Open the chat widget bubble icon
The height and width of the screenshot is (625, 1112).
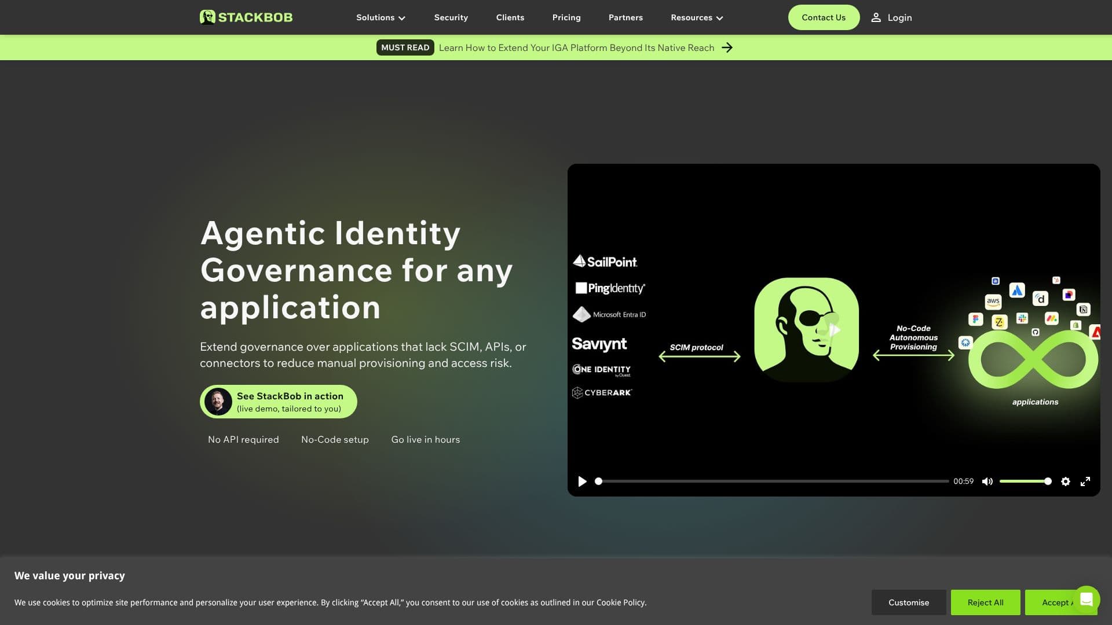[1086, 600]
